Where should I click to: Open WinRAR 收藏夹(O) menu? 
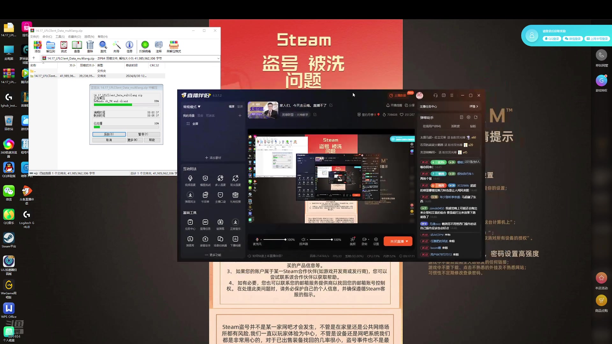coord(75,37)
